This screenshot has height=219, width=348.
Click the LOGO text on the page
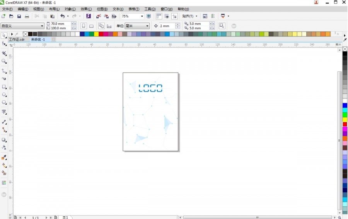[x=150, y=88]
